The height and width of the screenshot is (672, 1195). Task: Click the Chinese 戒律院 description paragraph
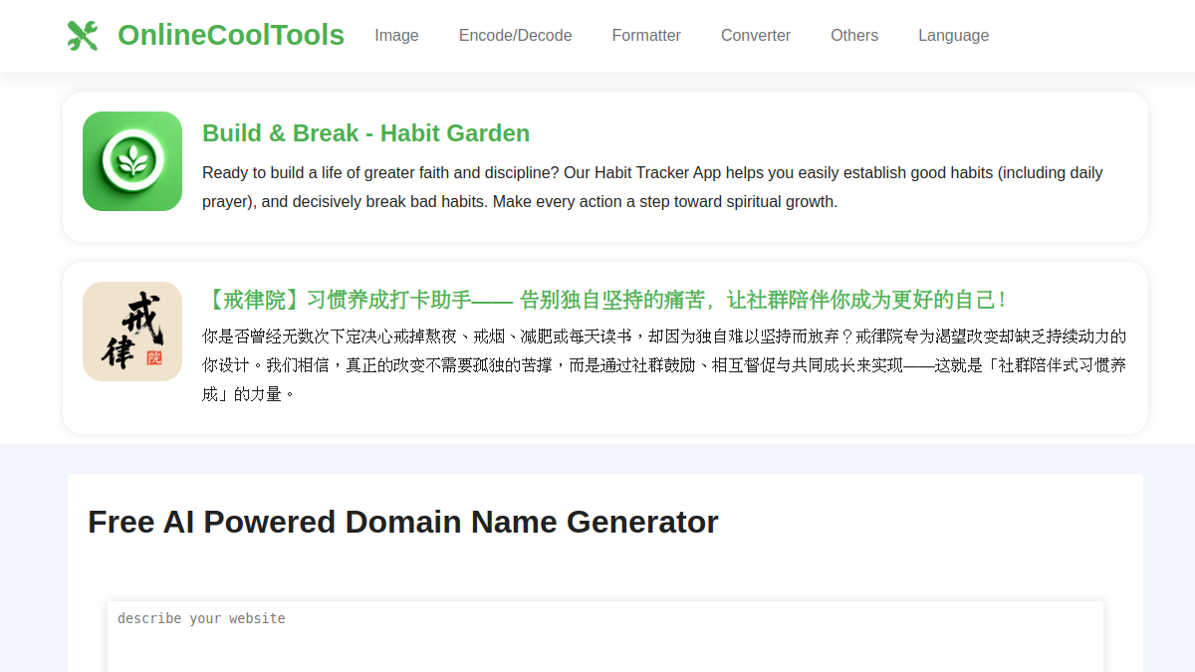[x=665, y=365]
